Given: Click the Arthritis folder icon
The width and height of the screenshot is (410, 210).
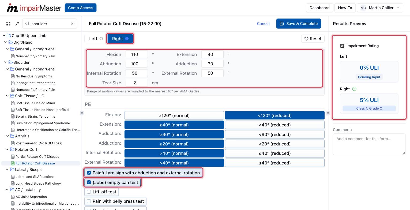Looking at the screenshot, I should tap(12, 136).
